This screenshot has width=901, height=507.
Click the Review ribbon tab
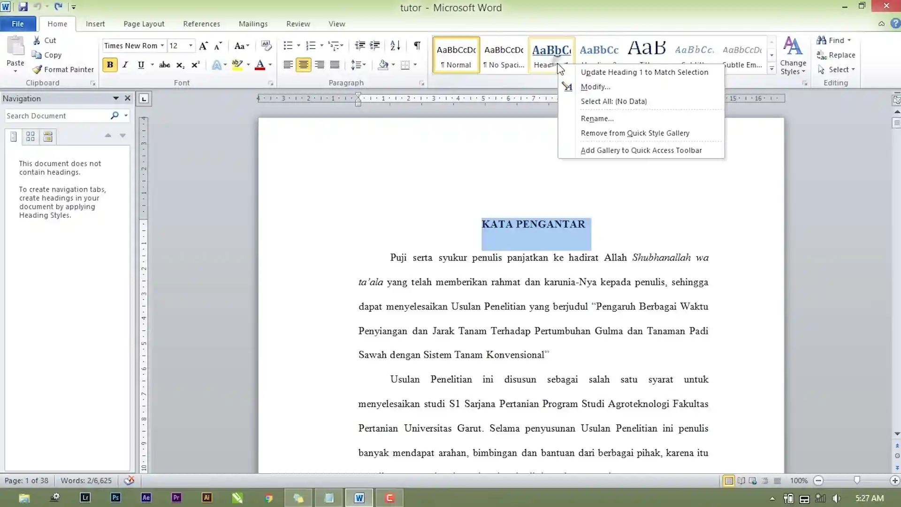(x=298, y=23)
